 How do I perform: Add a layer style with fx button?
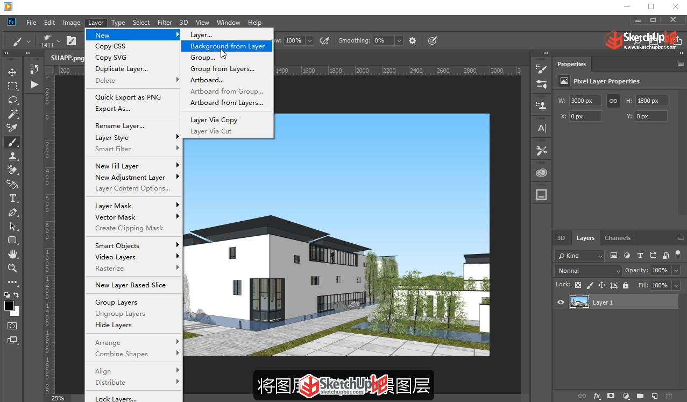(x=597, y=396)
